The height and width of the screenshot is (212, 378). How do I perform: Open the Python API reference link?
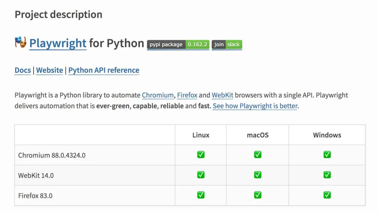(104, 70)
